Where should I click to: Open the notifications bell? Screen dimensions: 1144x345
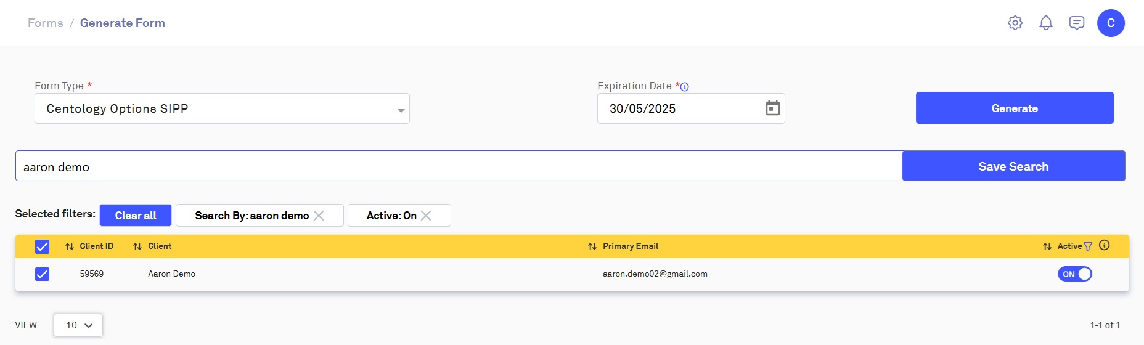(1046, 23)
